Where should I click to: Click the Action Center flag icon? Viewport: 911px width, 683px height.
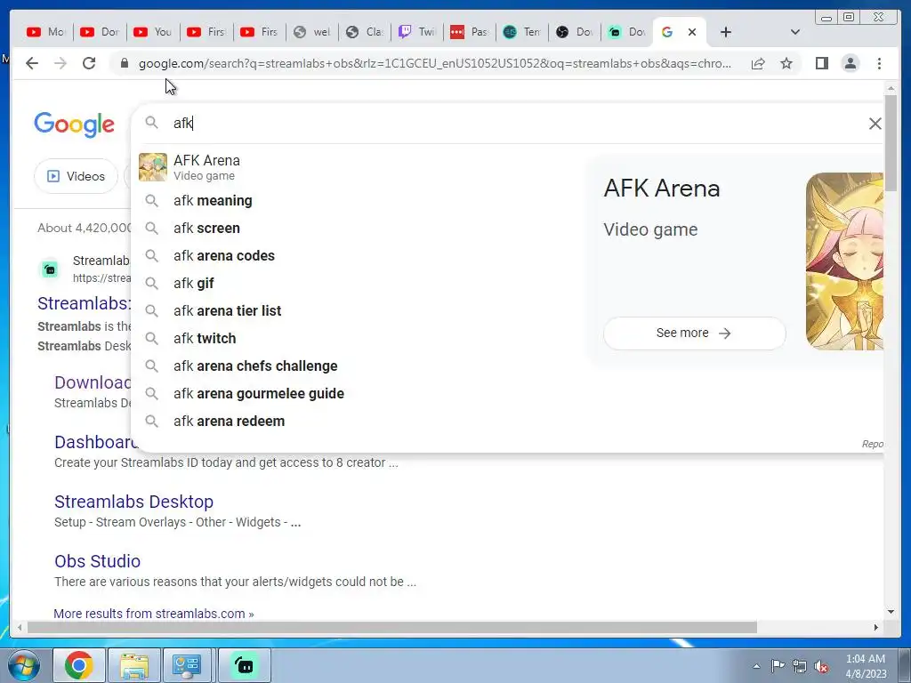pos(778,666)
